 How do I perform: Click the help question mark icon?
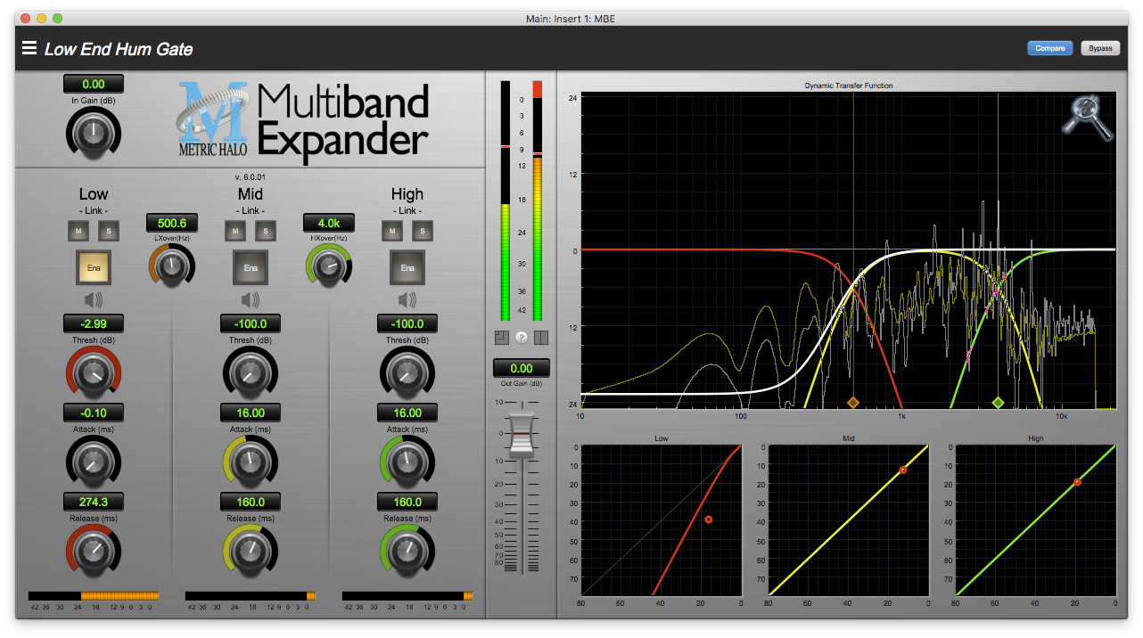[522, 338]
